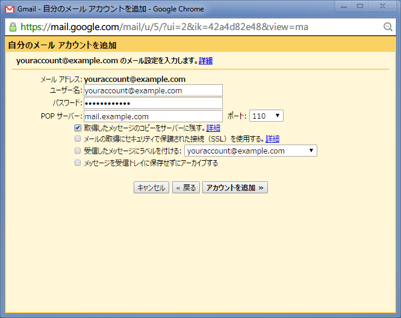Open the label youraccount@example.com dropdown

pyautogui.click(x=250, y=151)
